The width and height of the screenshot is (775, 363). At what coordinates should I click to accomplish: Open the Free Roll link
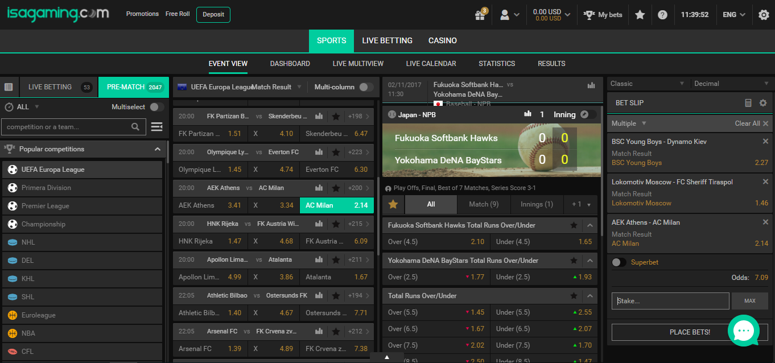[x=178, y=14]
